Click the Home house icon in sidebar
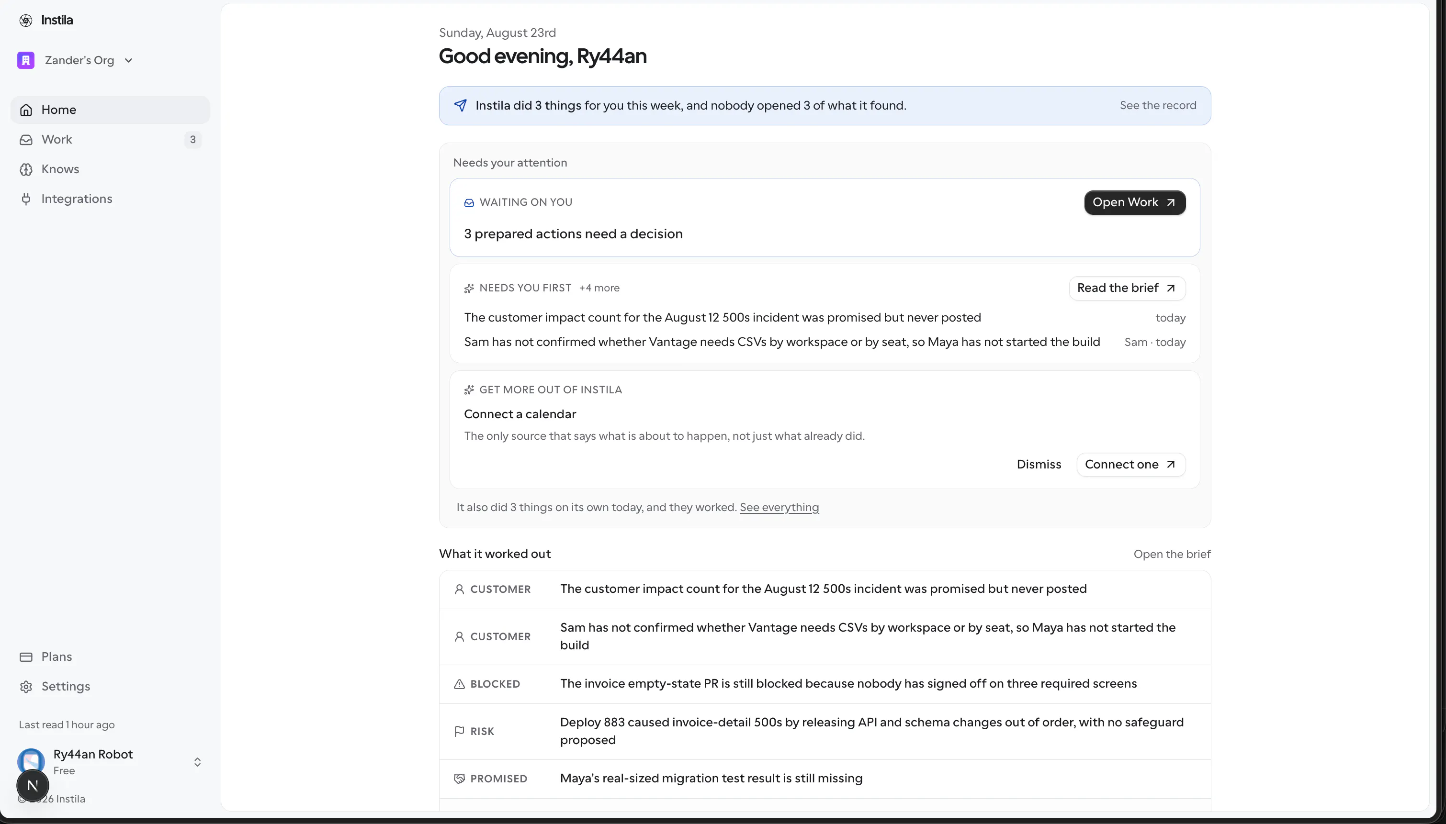Image resolution: width=1446 pixels, height=824 pixels. point(25,110)
